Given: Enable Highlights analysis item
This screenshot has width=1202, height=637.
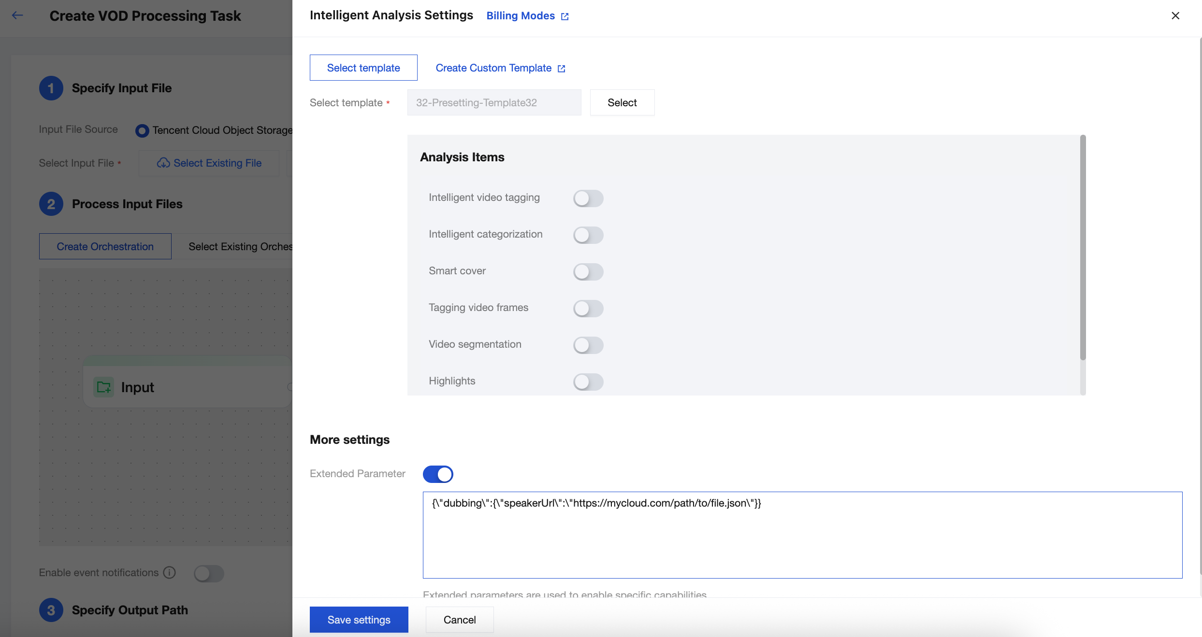Looking at the screenshot, I should coord(588,382).
